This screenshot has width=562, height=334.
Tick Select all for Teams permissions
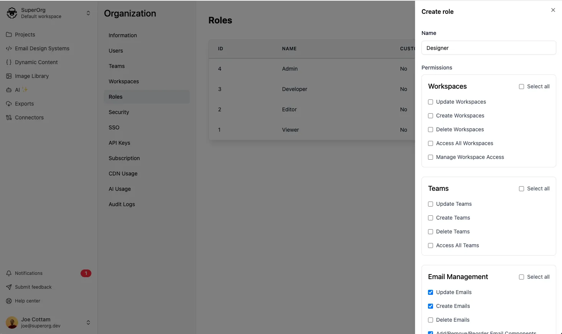pyautogui.click(x=521, y=188)
